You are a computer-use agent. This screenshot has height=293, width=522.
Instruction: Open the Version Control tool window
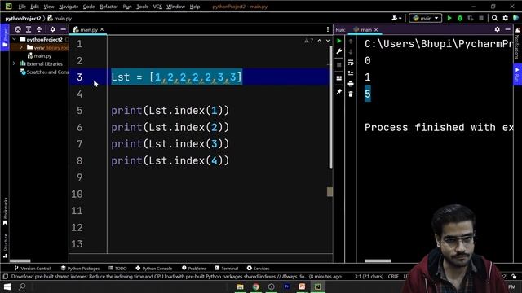pos(33,268)
